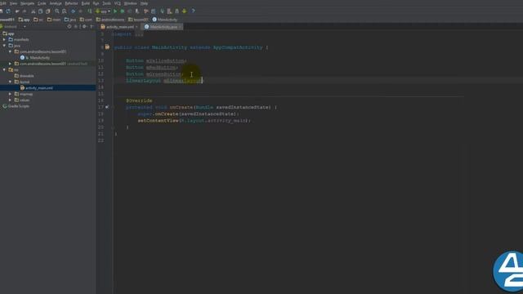The image size is (523, 294).
Task: Open the Help menu
Action: pos(144,3)
